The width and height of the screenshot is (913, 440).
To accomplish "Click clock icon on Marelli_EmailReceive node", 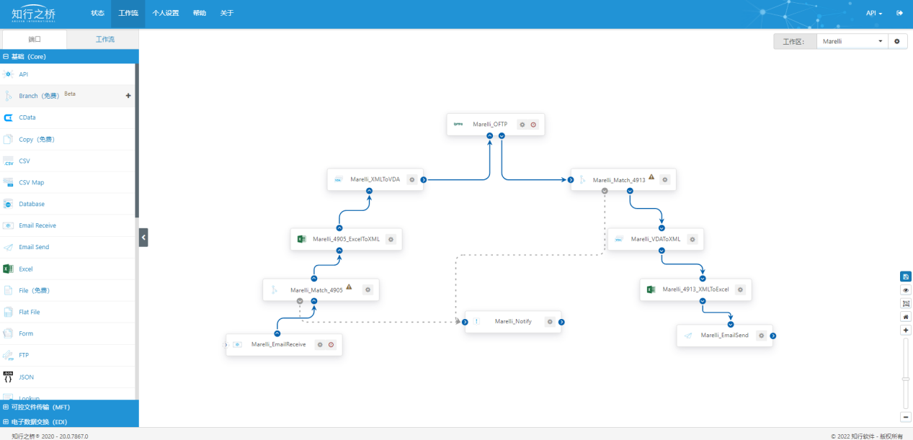I will 331,345.
